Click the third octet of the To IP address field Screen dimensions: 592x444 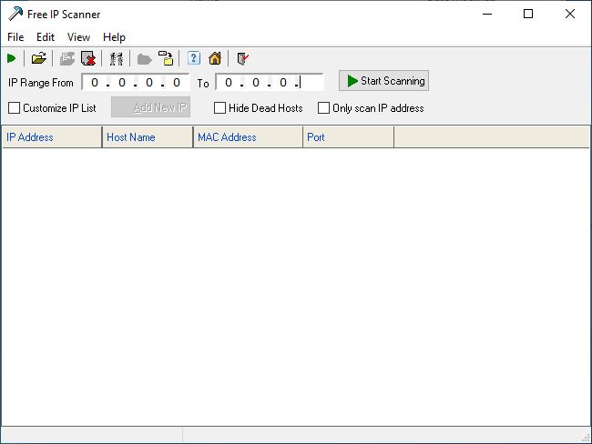(x=283, y=83)
